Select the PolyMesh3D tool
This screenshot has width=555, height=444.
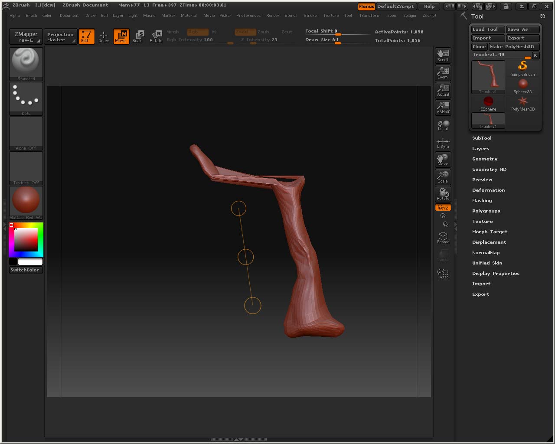tap(523, 103)
